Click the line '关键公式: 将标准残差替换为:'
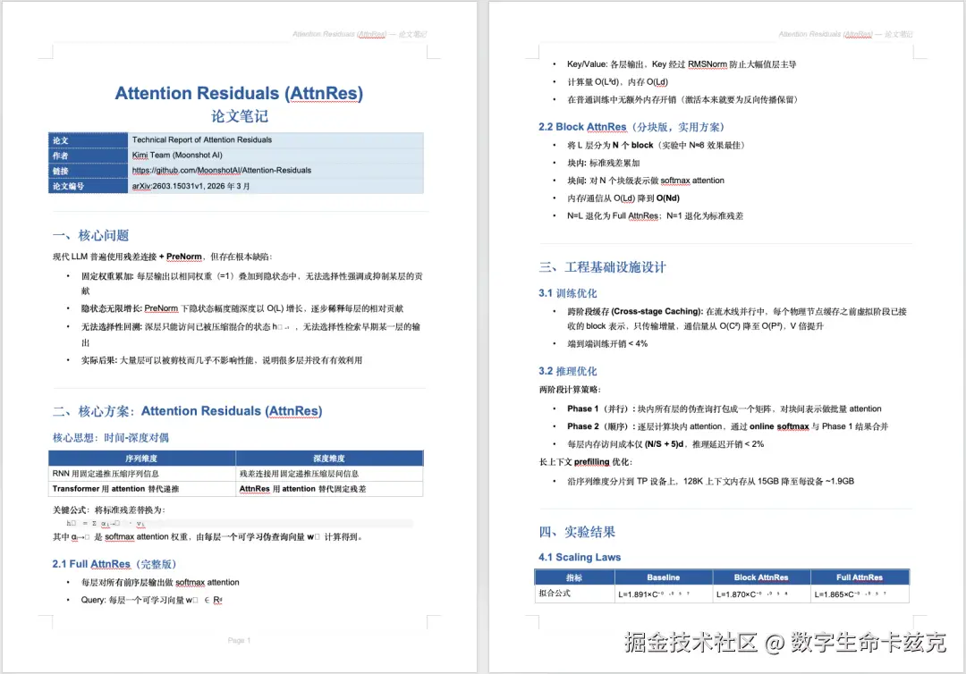 point(109,510)
